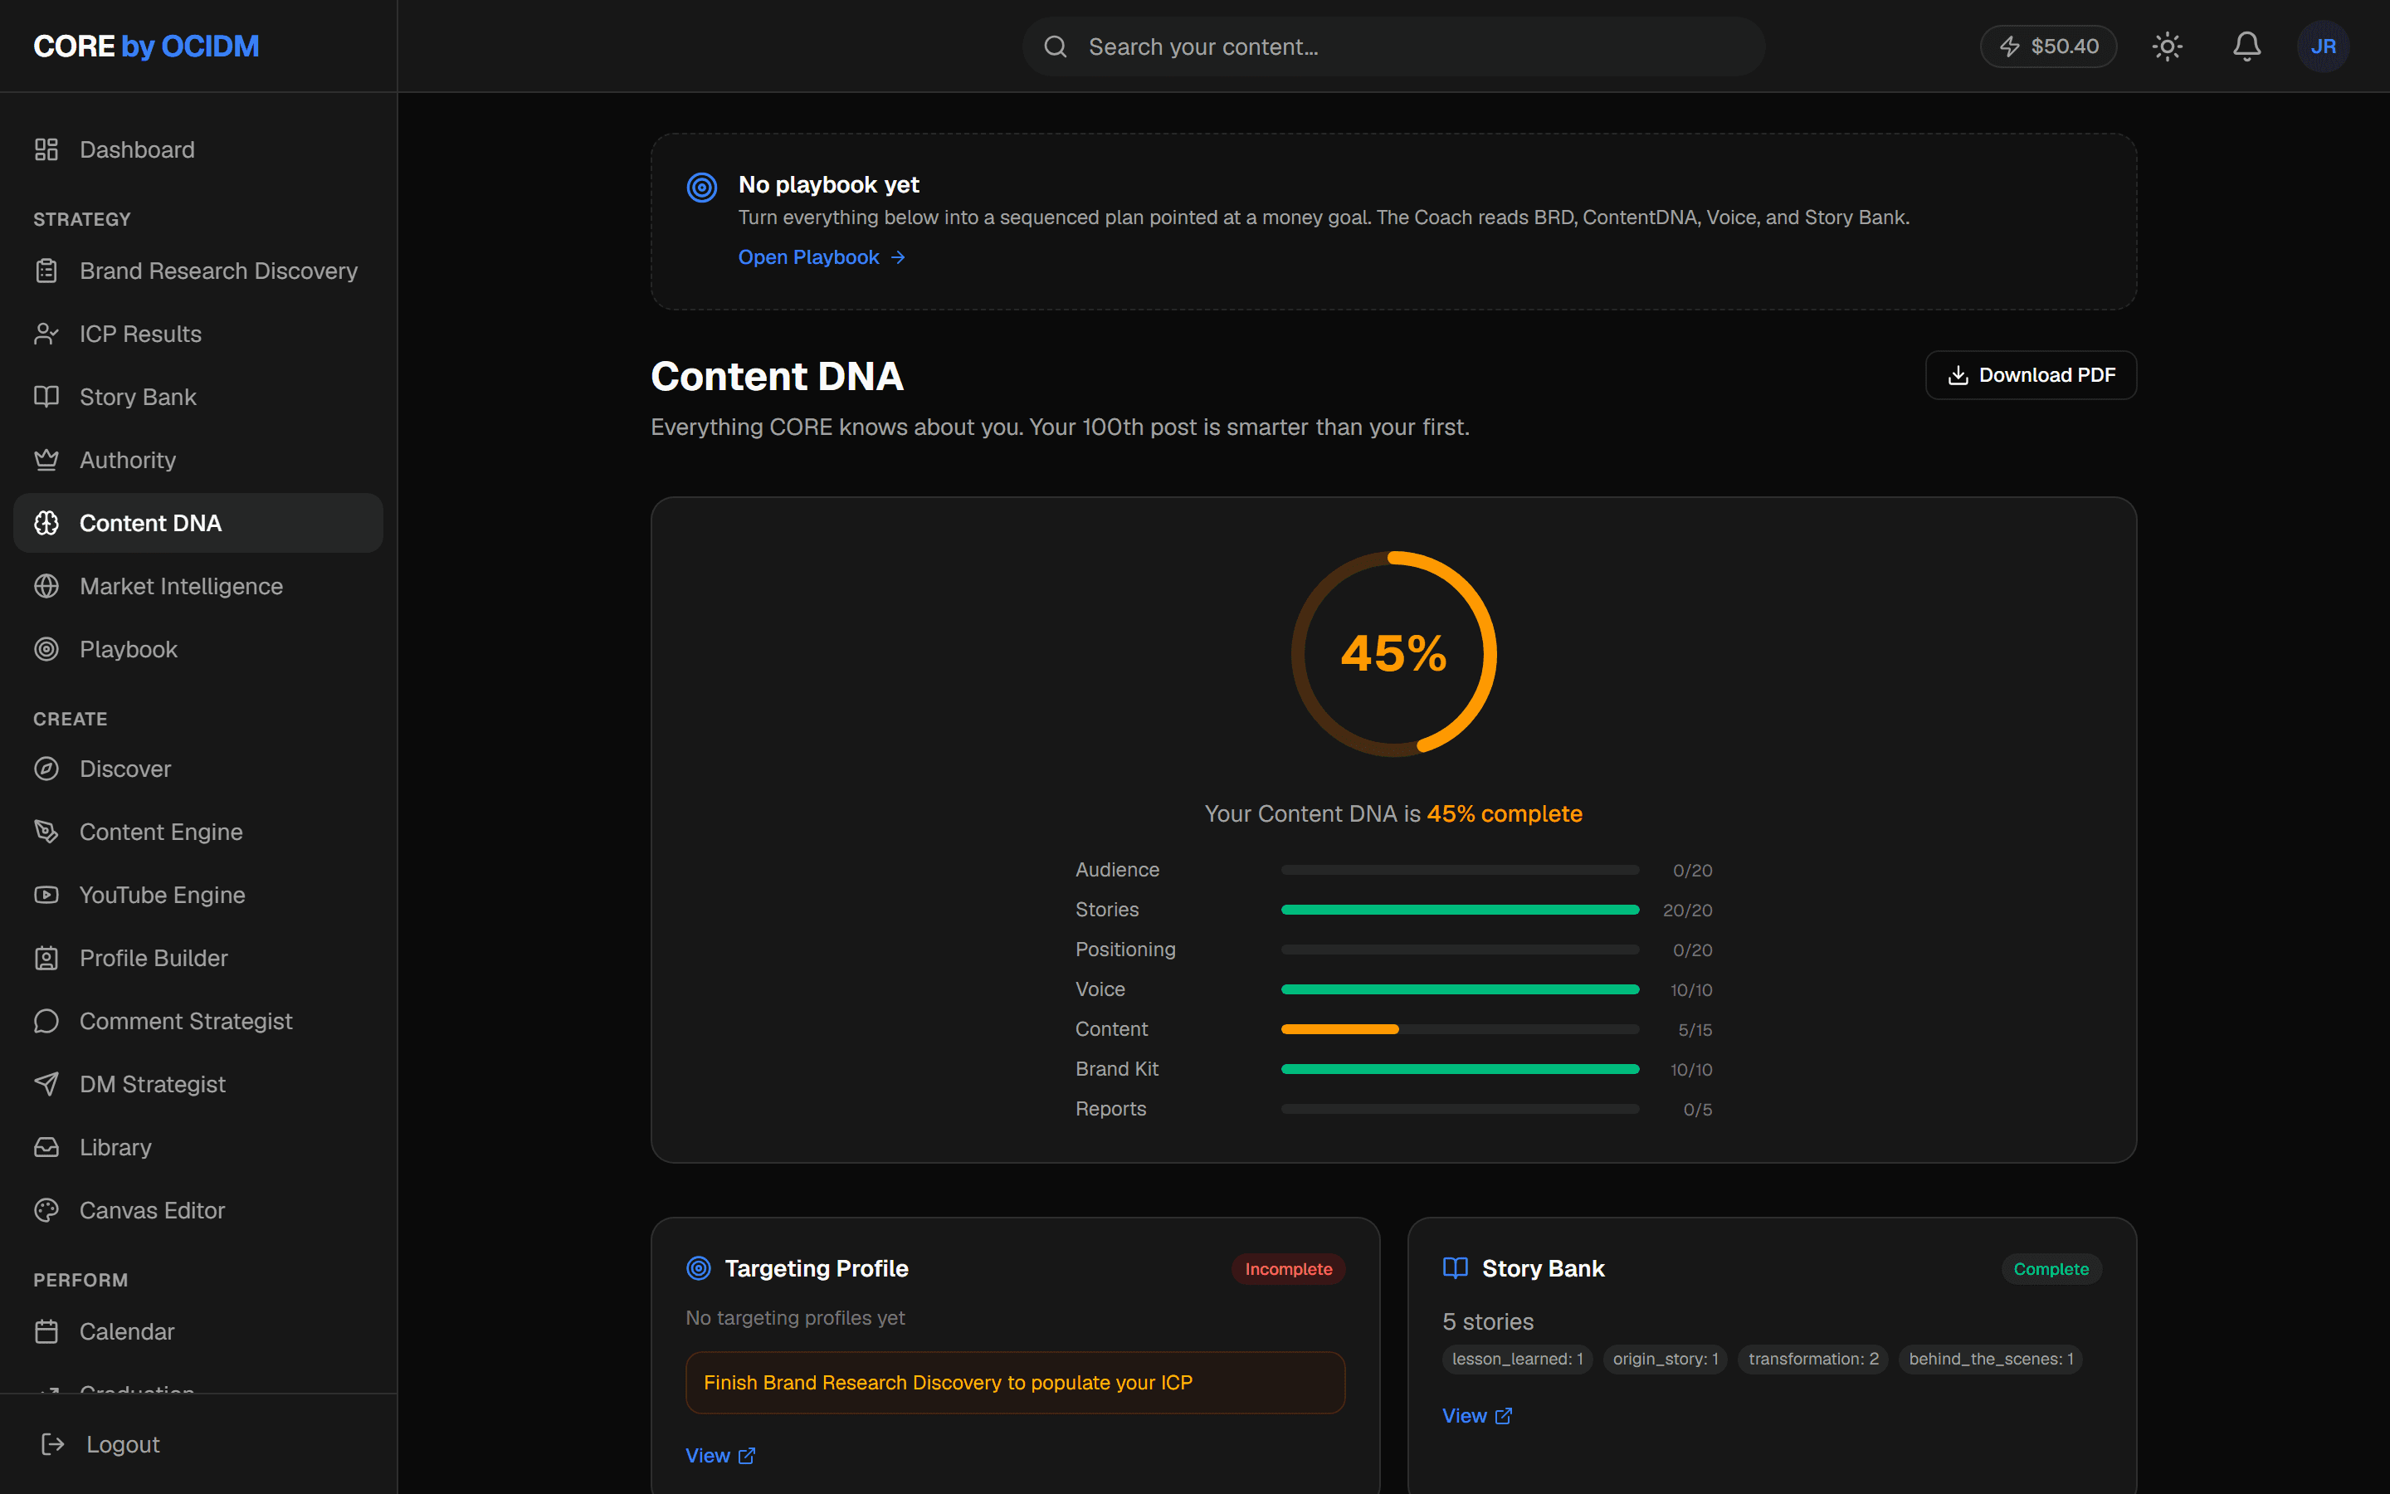This screenshot has width=2390, height=1494.
Task: Click the transformation: 2 tag
Action: 1813,1359
